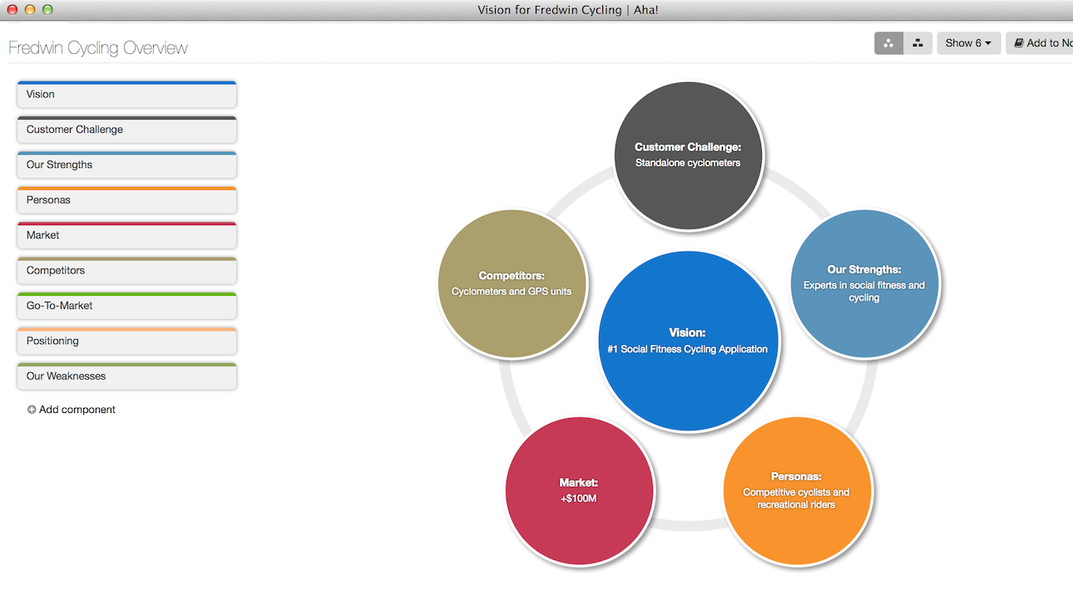
Task: Open the Show 6 dropdown
Action: [968, 43]
